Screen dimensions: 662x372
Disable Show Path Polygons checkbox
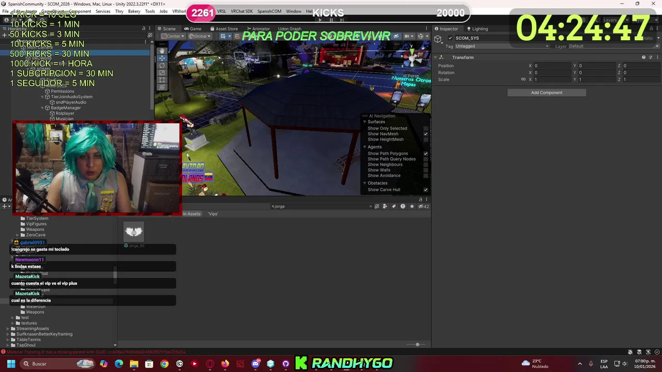tap(426, 153)
